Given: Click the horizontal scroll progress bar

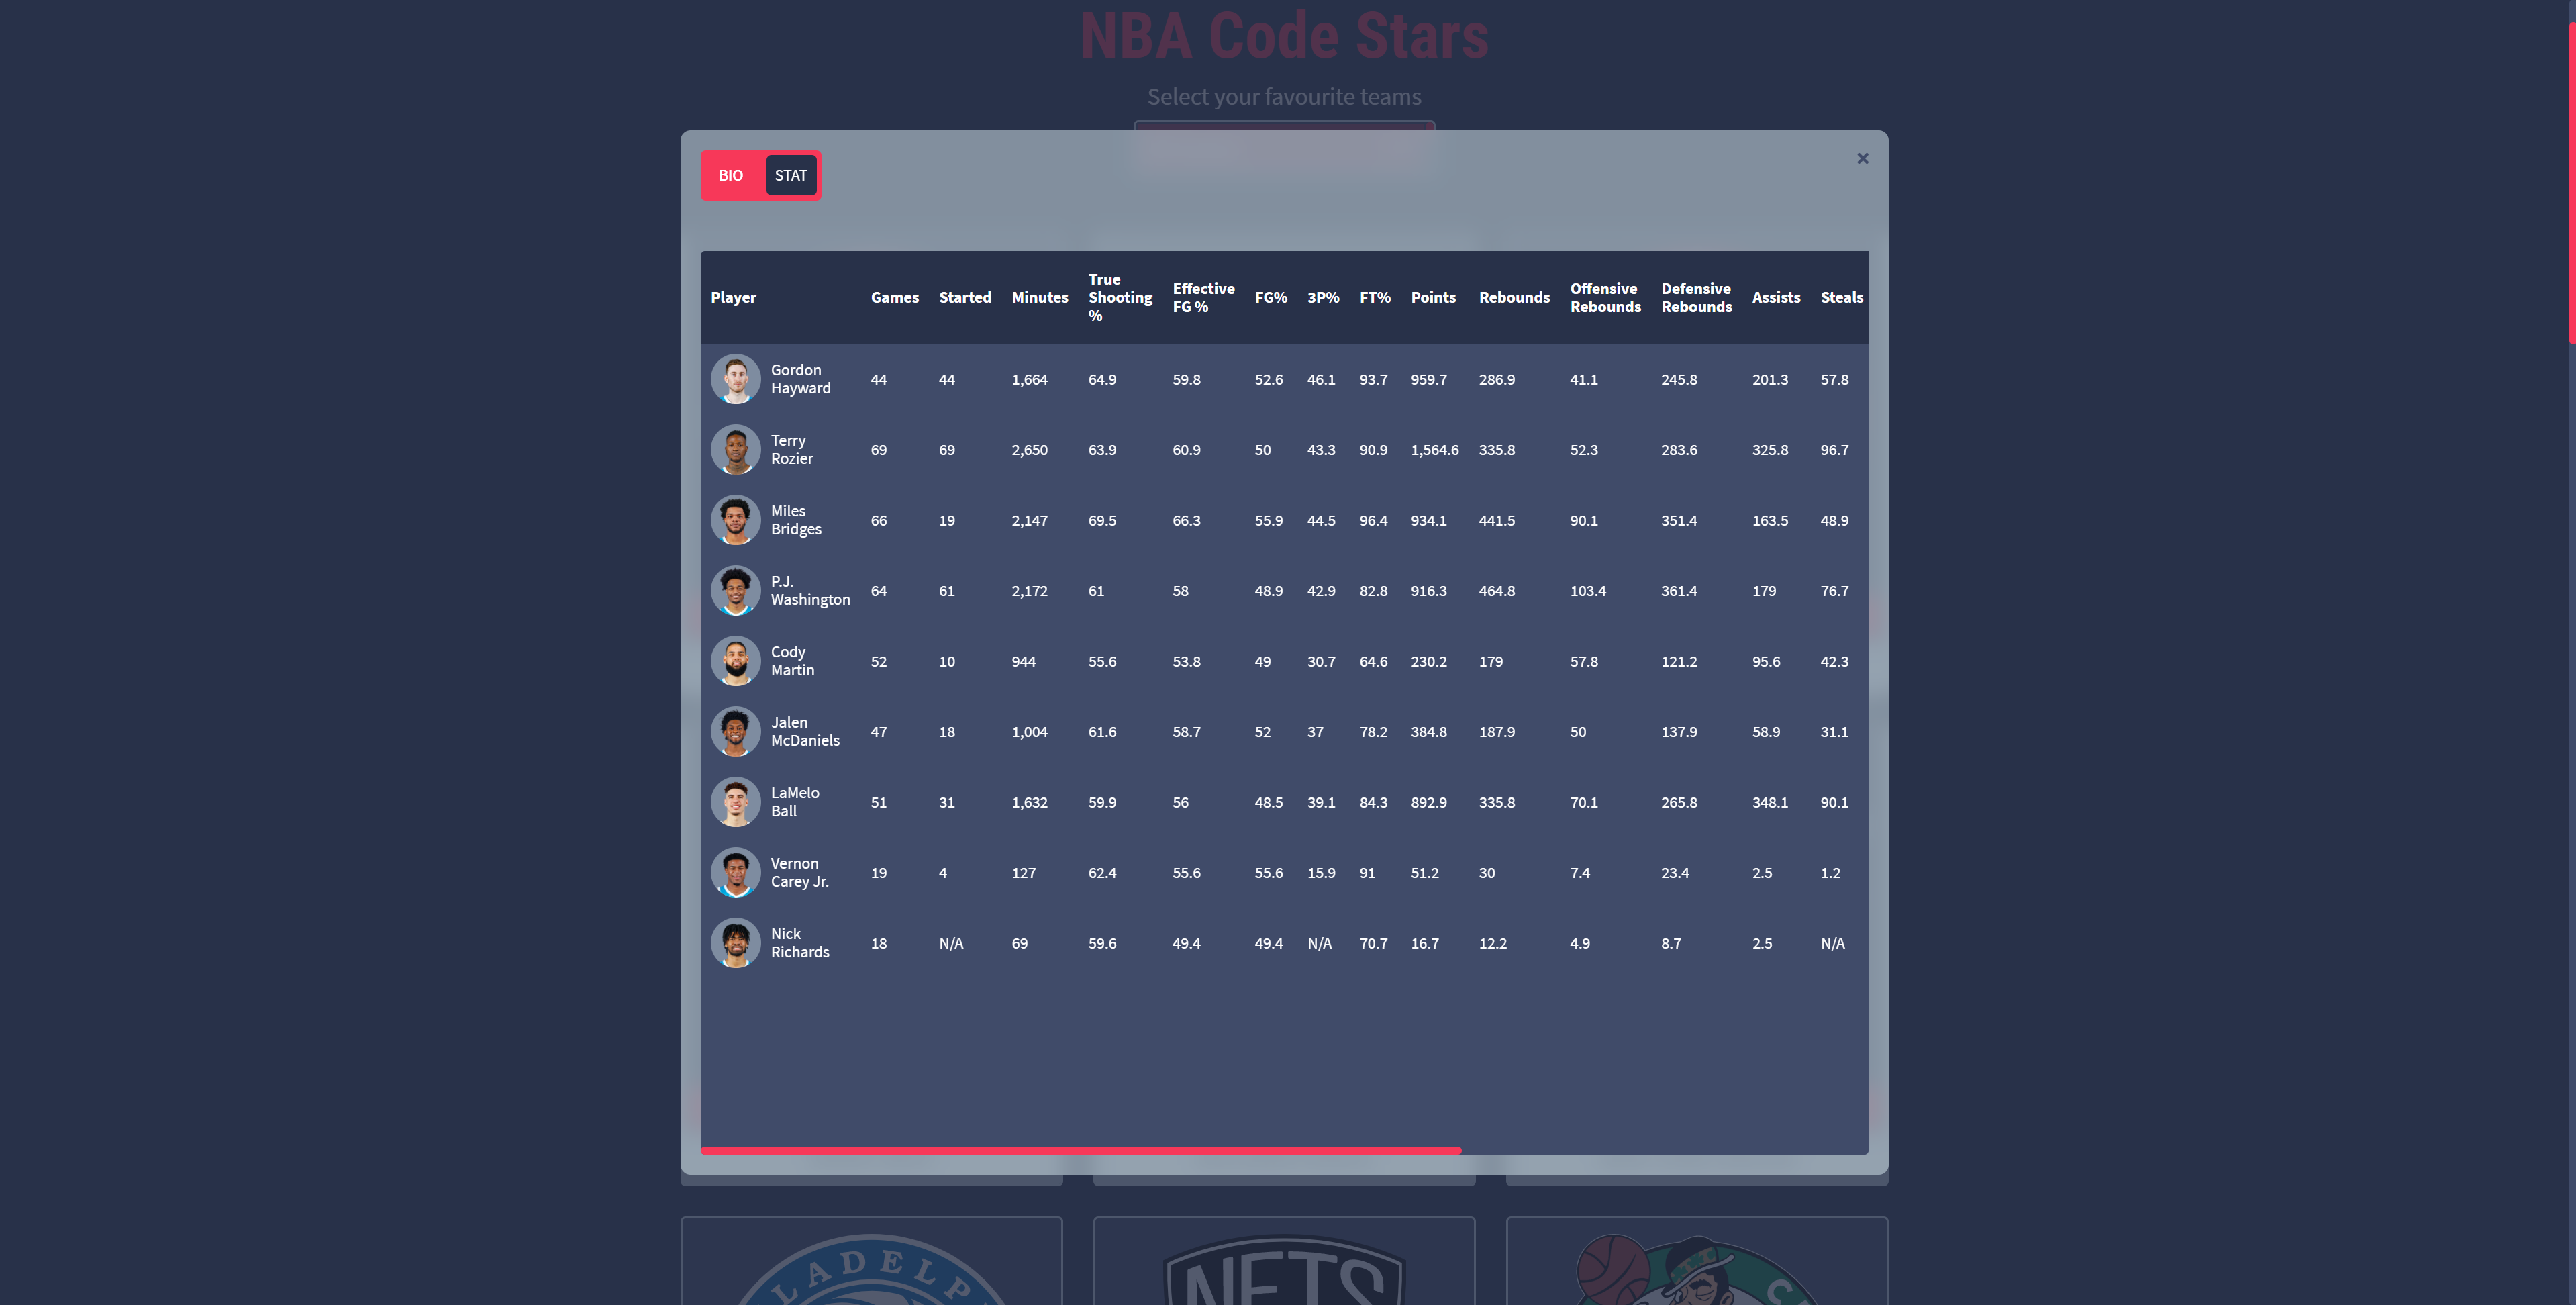Looking at the screenshot, I should [1080, 1149].
